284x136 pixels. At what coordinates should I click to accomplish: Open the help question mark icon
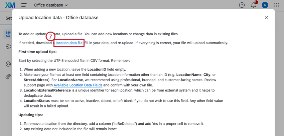pyautogui.click(x=242, y=5)
